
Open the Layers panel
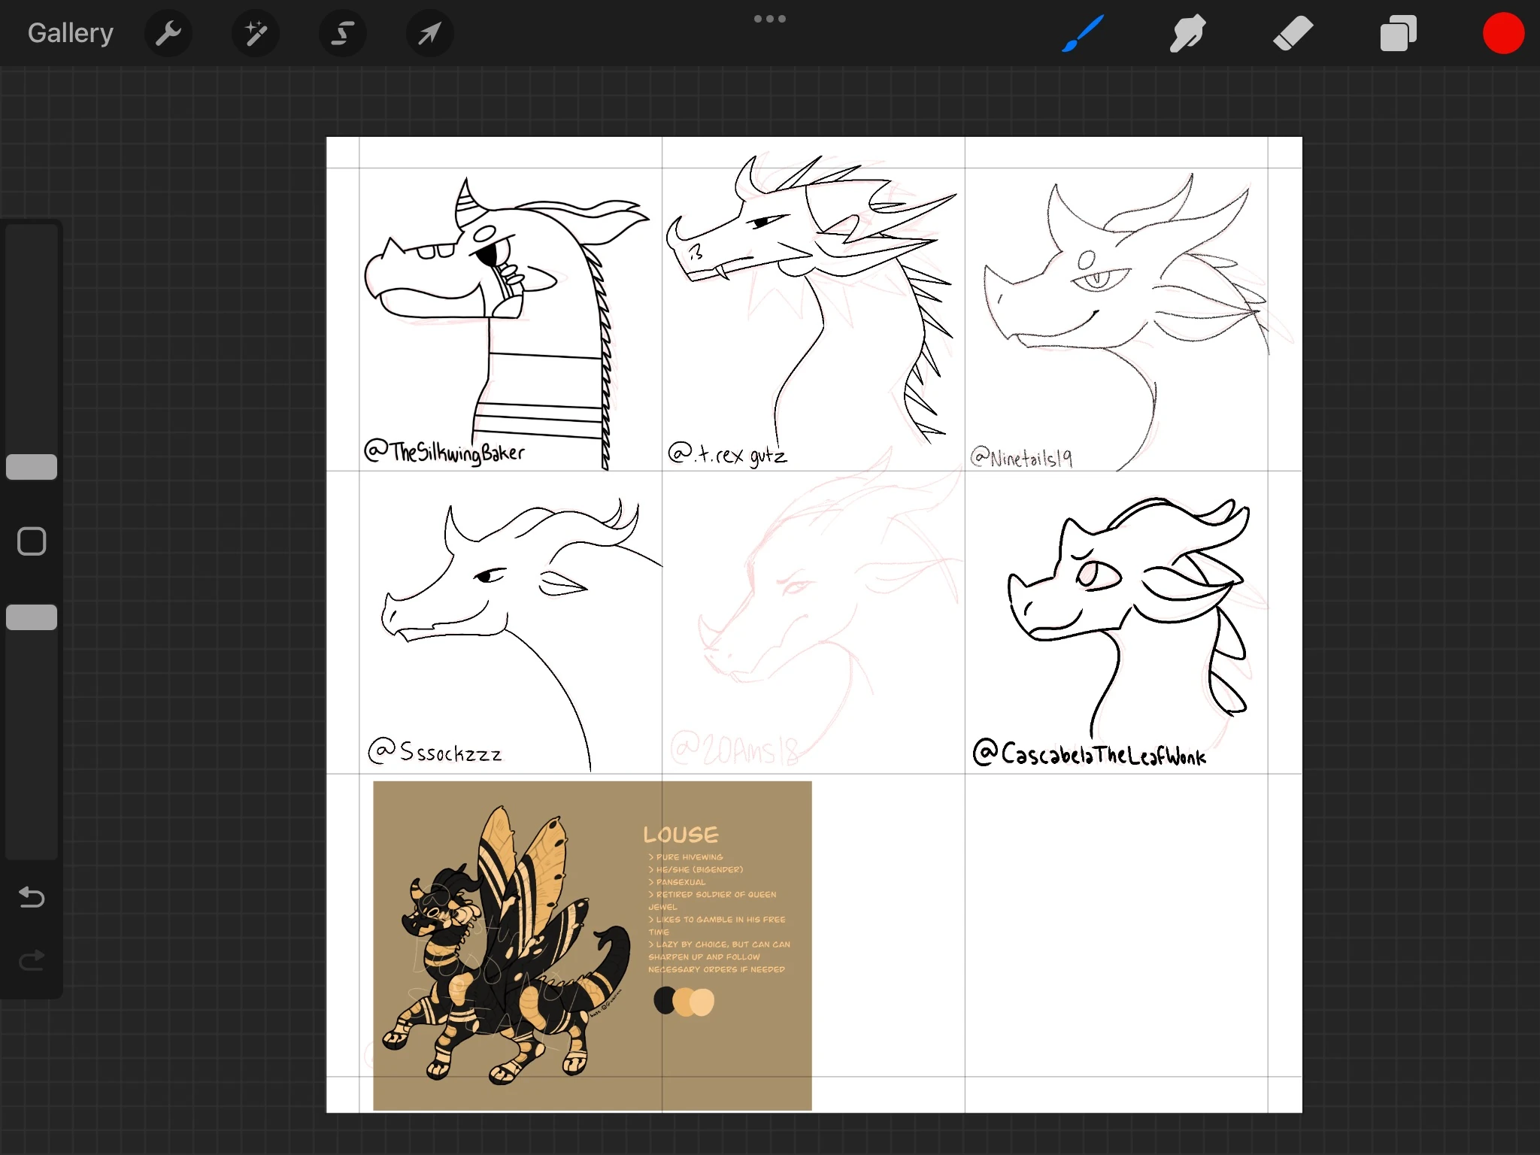pyautogui.click(x=1398, y=33)
